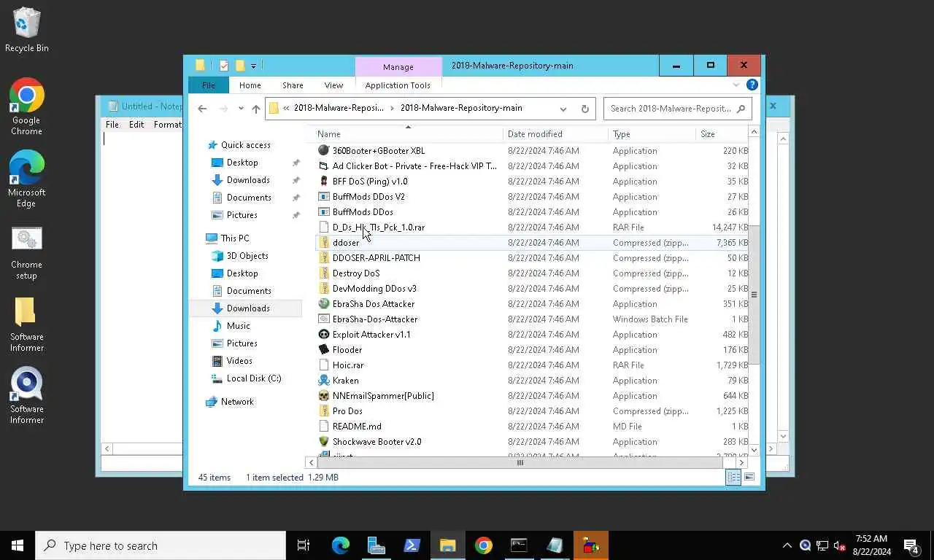This screenshot has height=560, width=934.
Task: Click the taskbar search box
Action: (x=161, y=545)
